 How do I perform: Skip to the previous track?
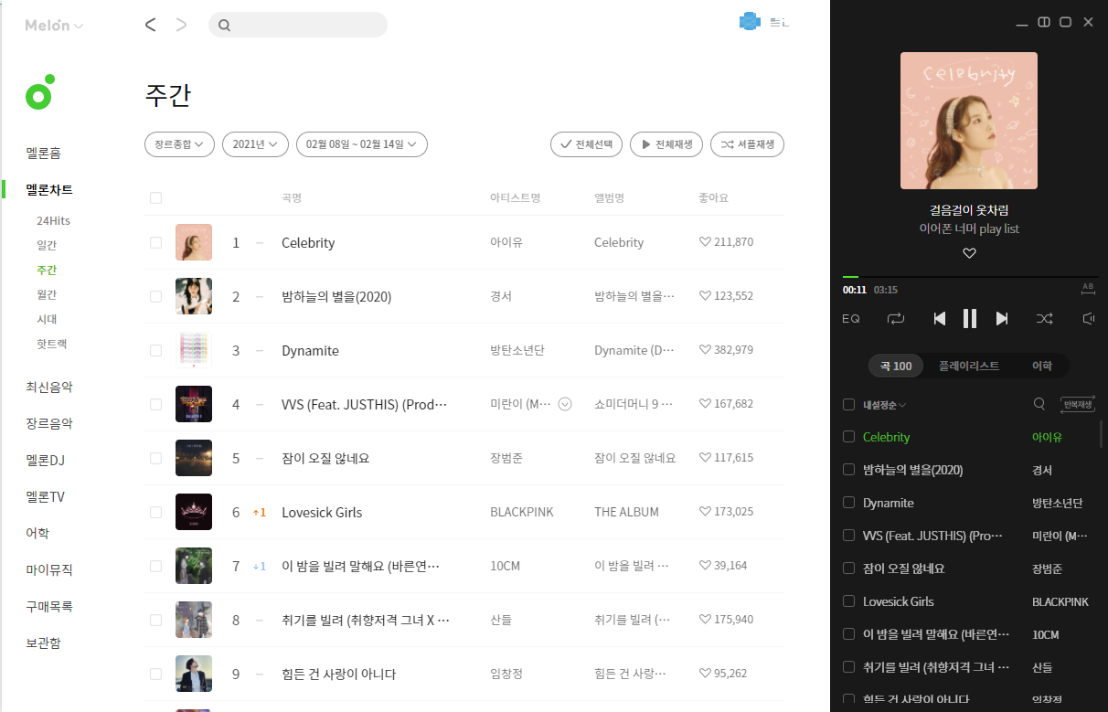point(939,318)
